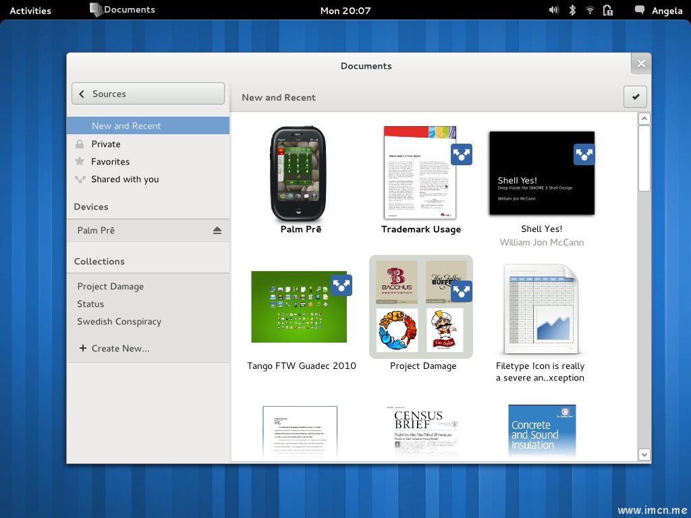
Task: Open Concrete and Sound Insulation thumbnail
Action: 542,431
